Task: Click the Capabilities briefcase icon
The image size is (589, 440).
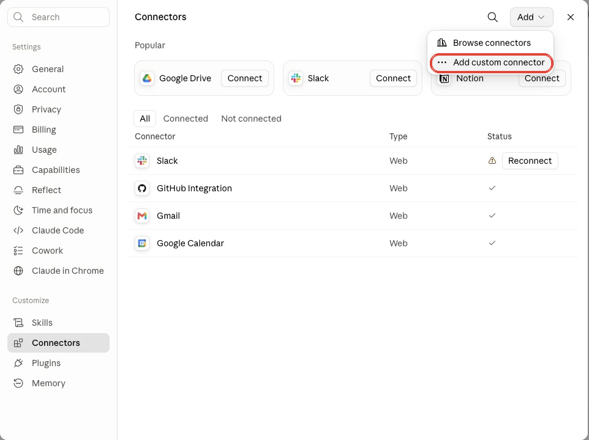Action: click(x=18, y=170)
